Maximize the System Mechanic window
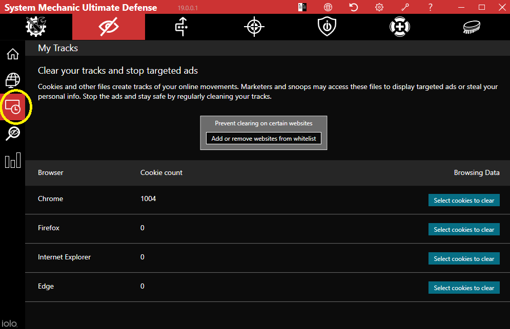Screen dimensions: 510x329 tap(482, 7)
